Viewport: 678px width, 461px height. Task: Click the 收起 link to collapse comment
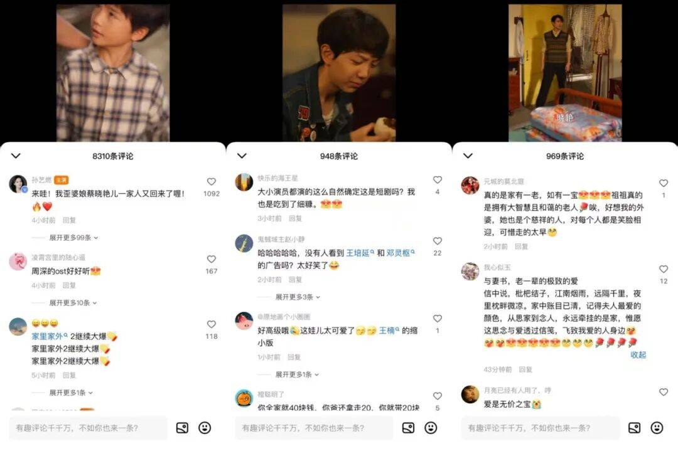638,355
